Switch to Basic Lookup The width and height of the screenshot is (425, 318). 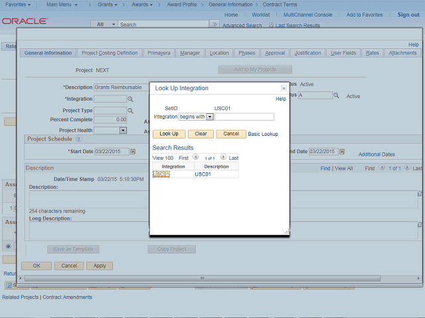(x=263, y=134)
